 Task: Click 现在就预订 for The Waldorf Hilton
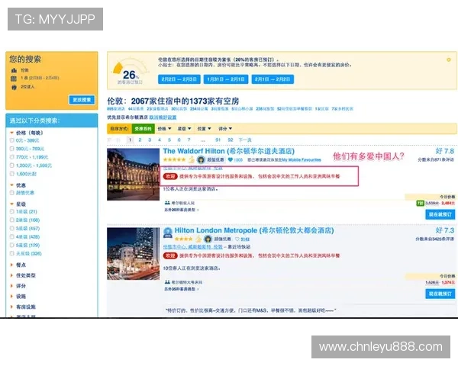click(440, 214)
